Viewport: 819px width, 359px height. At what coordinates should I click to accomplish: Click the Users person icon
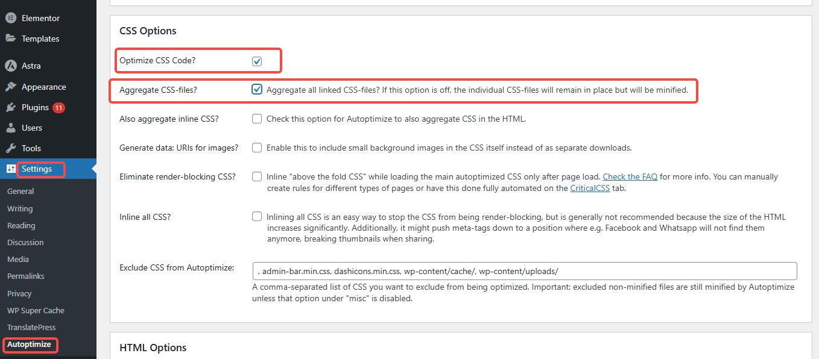[10, 128]
